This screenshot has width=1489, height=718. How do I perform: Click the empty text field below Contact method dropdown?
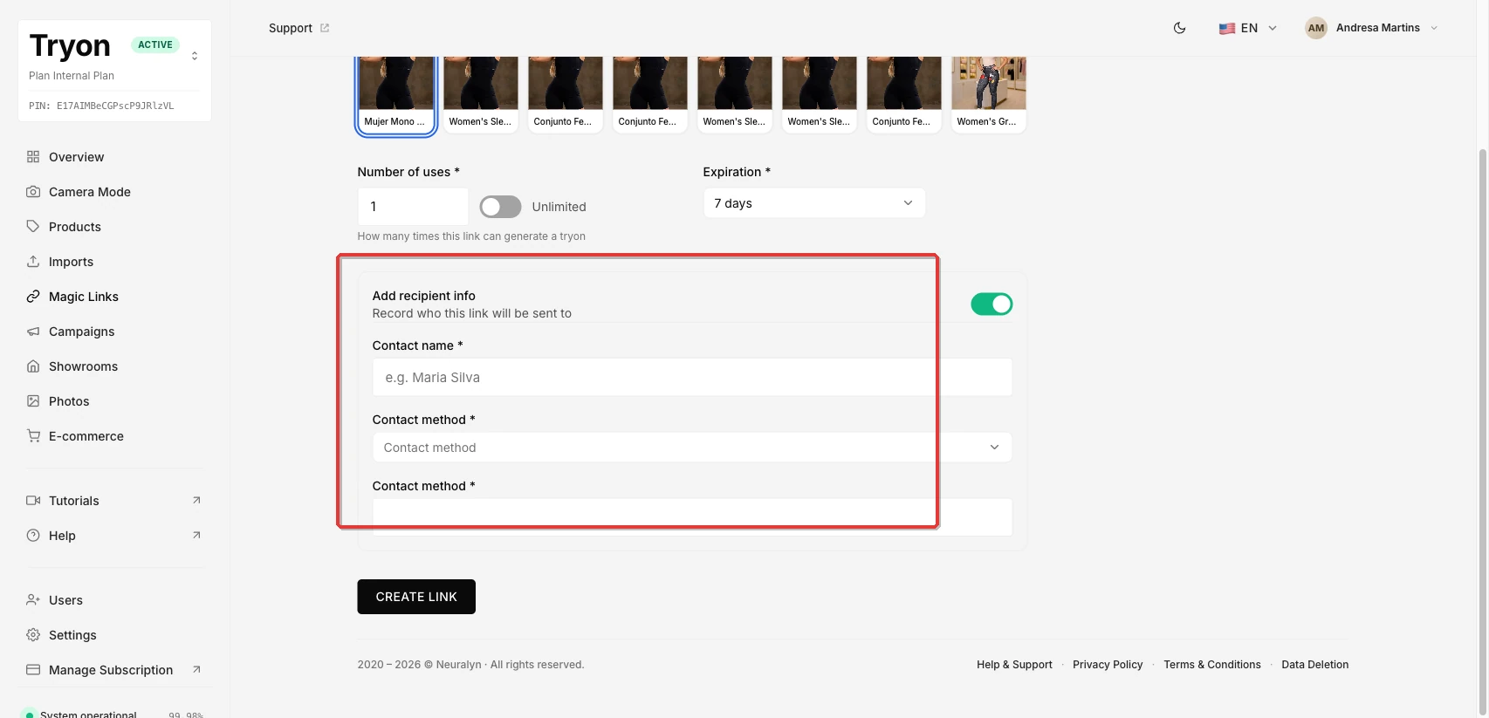(692, 517)
